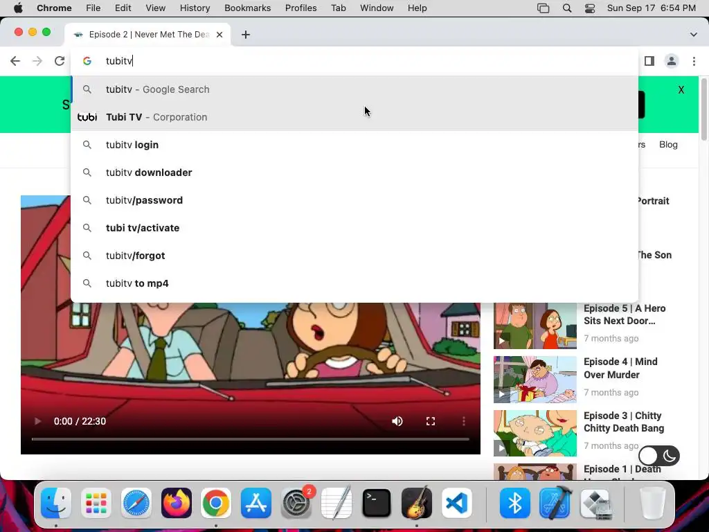This screenshot has width=709, height=532.
Task: Open the History menu
Action: (195, 8)
